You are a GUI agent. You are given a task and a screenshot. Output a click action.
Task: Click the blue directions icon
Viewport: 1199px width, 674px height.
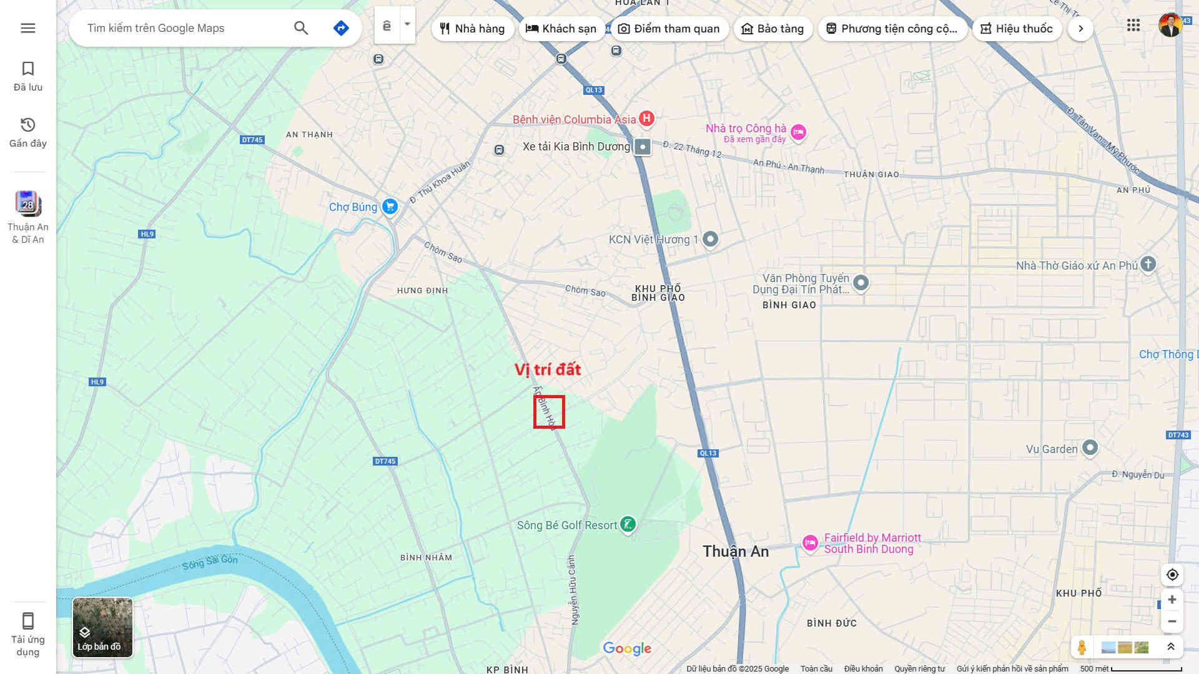click(x=341, y=28)
